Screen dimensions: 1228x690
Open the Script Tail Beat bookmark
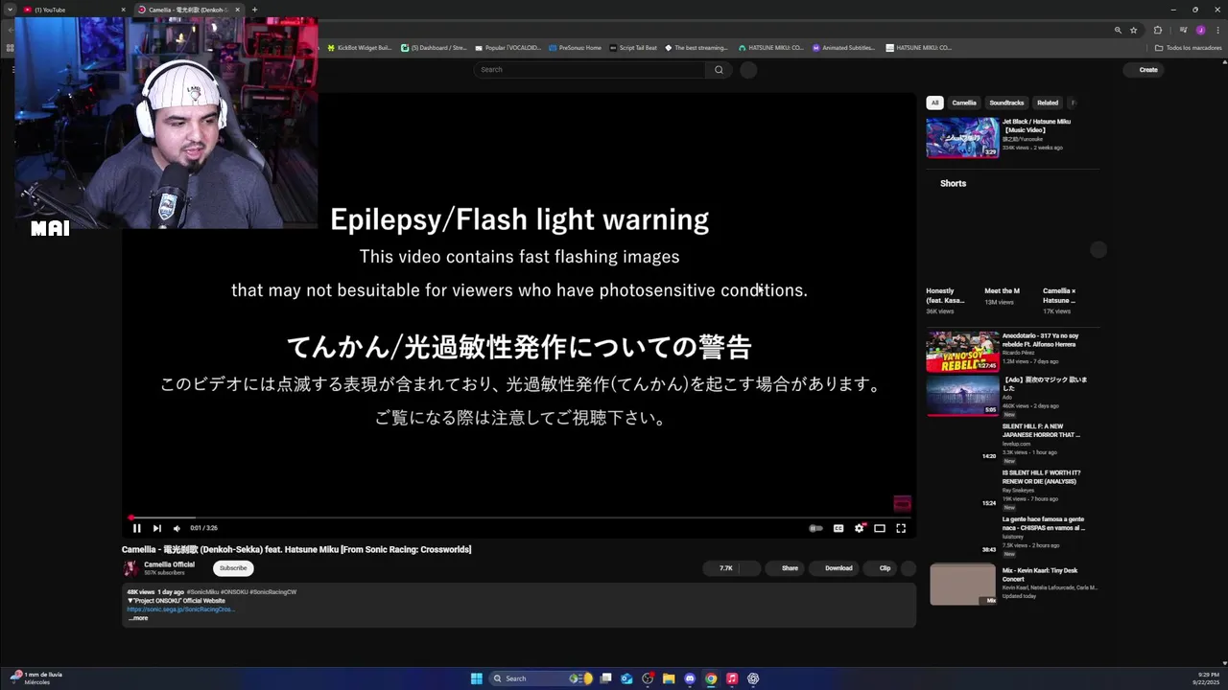click(633, 47)
